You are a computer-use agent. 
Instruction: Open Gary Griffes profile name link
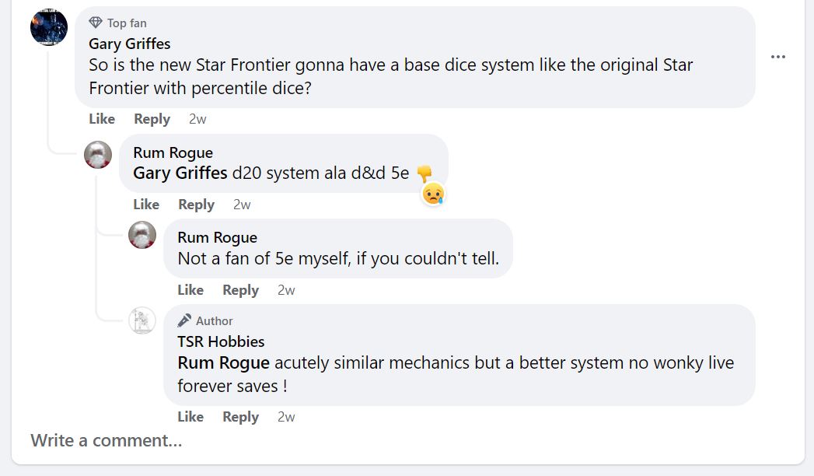130,44
